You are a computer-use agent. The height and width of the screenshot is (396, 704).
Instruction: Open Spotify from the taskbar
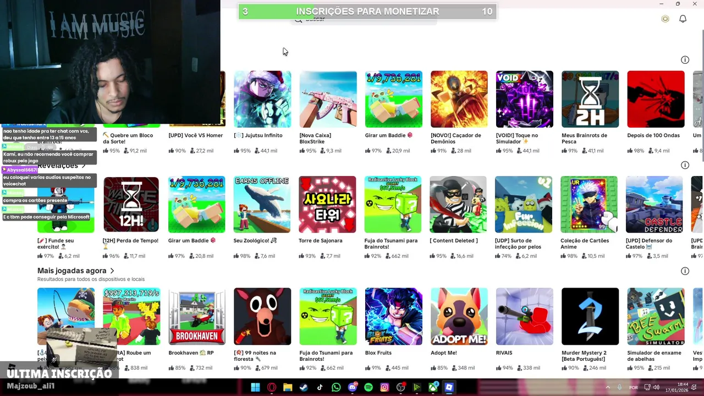[x=369, y=388]
